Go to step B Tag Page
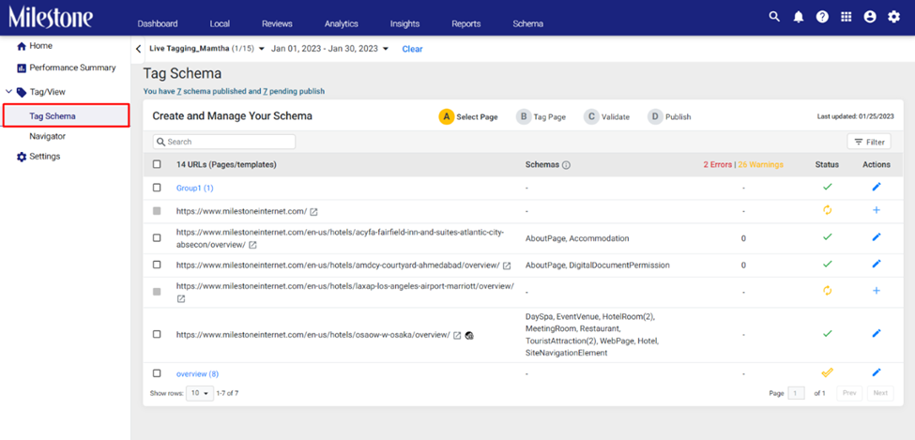 [x=541, y=116]
